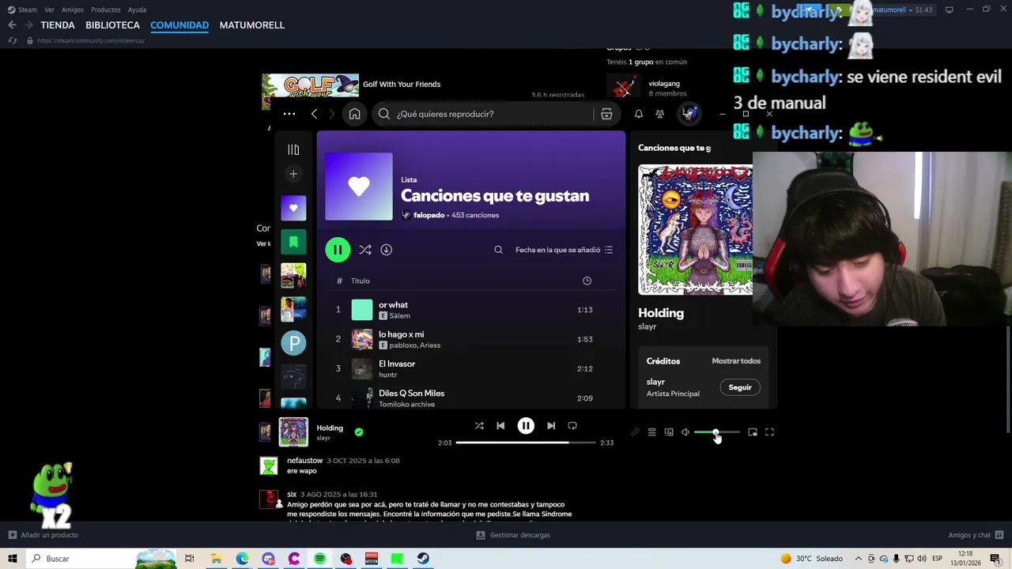This screenshot has height=569, width=1012.
Task: Search within the playlist
Action: point(498,250)
